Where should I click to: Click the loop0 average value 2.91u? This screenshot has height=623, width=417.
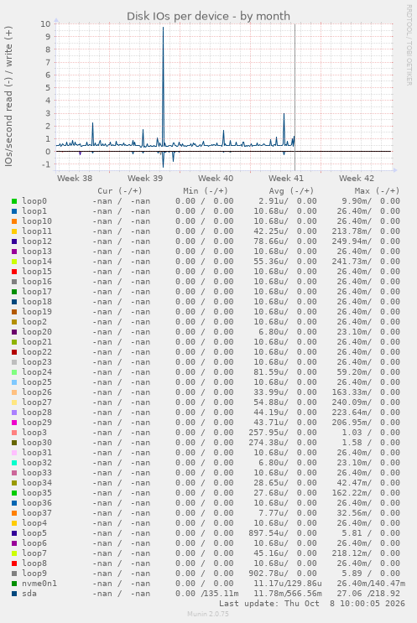coord(273,201)
